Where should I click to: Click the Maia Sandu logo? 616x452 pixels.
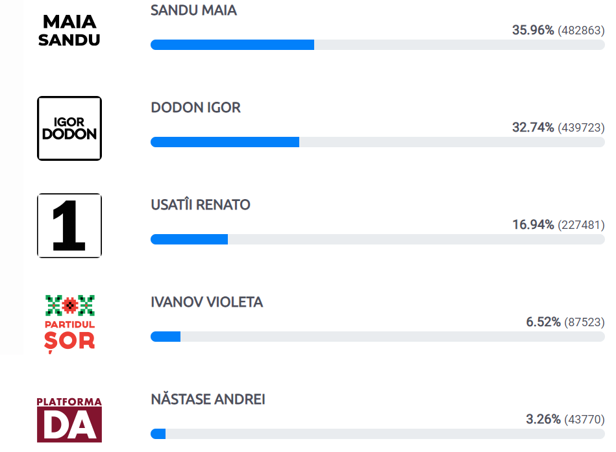point(69,30)
